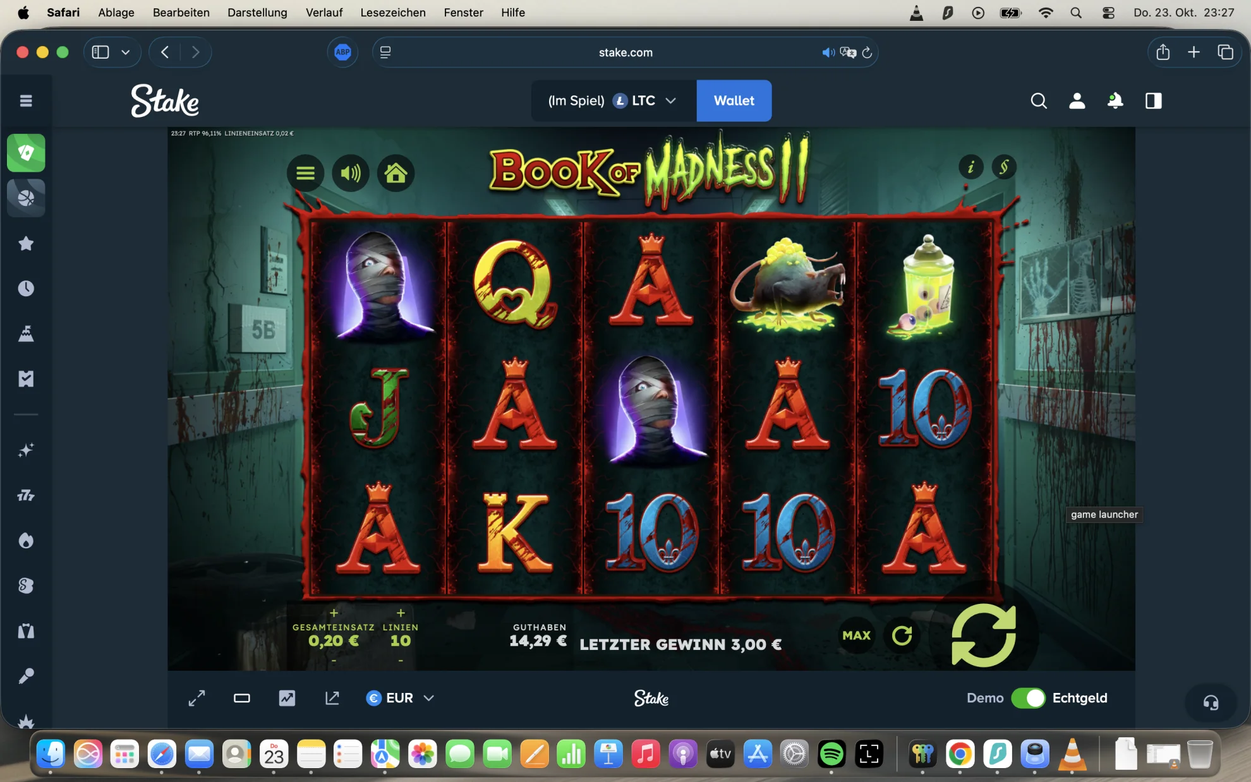Viewport: 1251px width, 782px height.
Task: Start autoplay with the small circular arrow
Action: 902,635
